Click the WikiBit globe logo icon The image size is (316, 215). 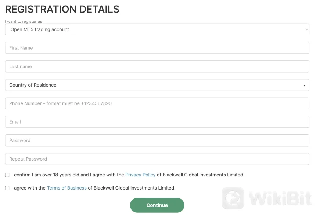click(x=233, y=198)
